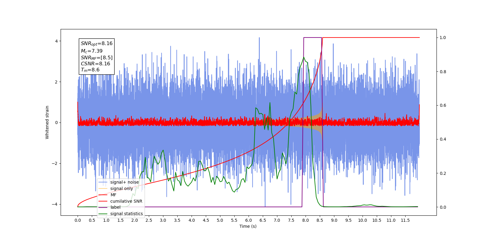Image resolution: width=485 pixels, height=242 pixels.
Task: Click the 0.6 tick on right axis
Action: pos(443,106)
